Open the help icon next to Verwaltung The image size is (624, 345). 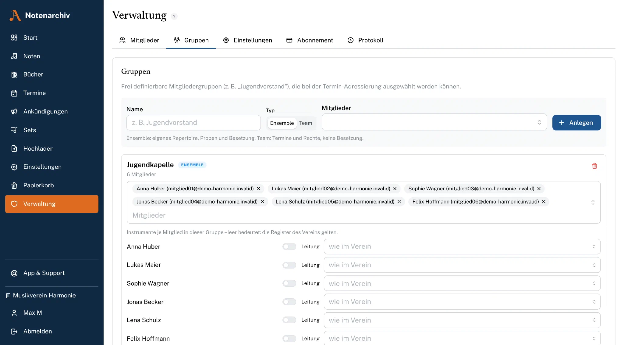[x=174, y=16]
